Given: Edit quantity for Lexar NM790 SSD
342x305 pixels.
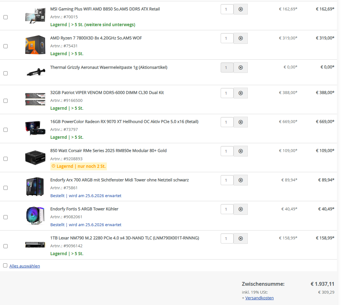Looking at the screenshot, I should click(x=227, y=238).
